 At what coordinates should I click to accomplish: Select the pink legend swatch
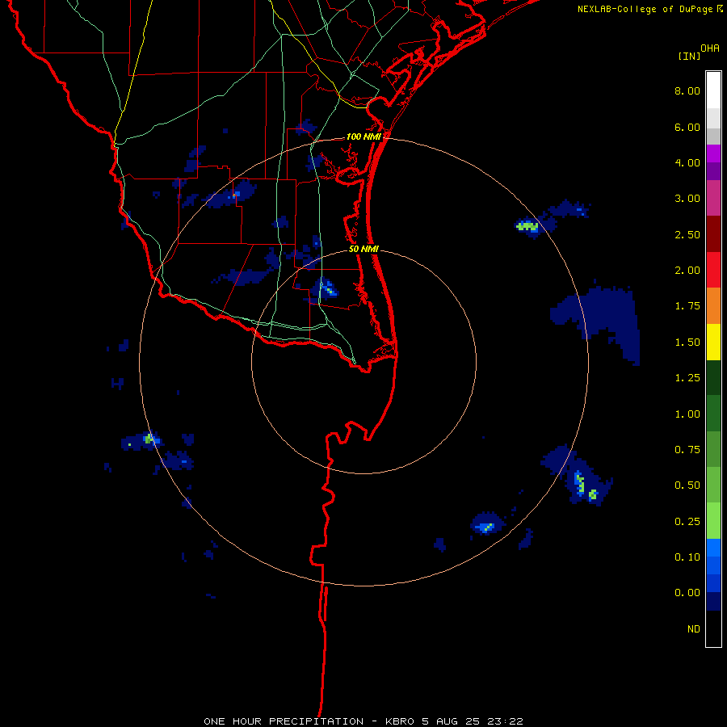pos(713,198)
